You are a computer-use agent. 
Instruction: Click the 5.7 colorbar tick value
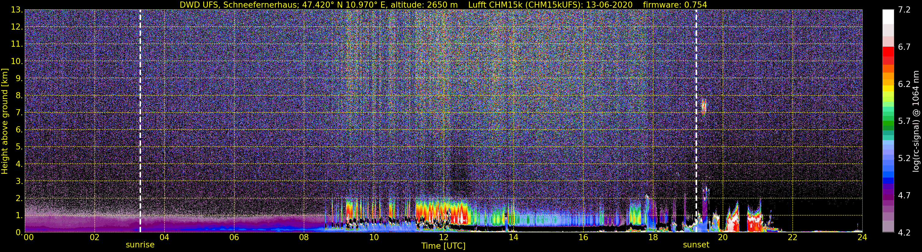point(904,121)
